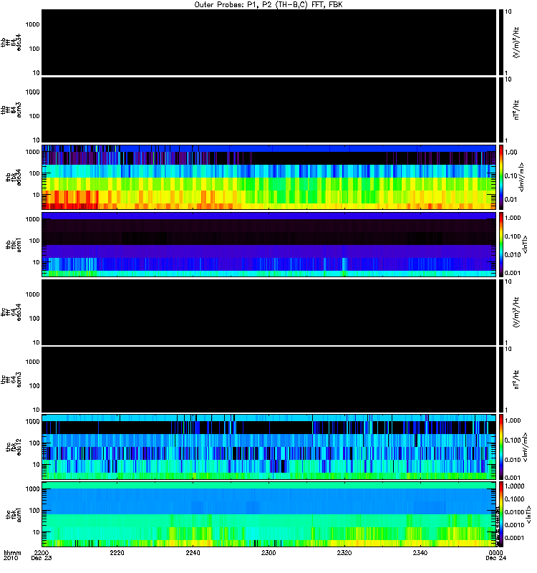Image resolution: width=537 pixels, height=573 pixels.
Task: Click the <|mV/m|> unit label of thc fbk edc12
Action: click(525, 447)
